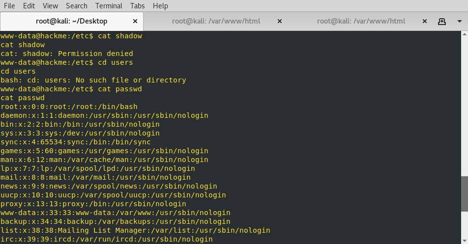Image resolution: width=468 pixels, height=244 pixels.
Task: Switch to the root@kali: ~/Desktop tab
Action: (x=72, y=21)
